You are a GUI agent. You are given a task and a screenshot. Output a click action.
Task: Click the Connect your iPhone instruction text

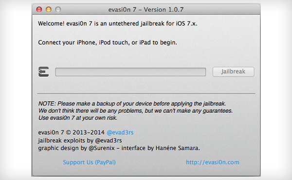click(108, 42)
